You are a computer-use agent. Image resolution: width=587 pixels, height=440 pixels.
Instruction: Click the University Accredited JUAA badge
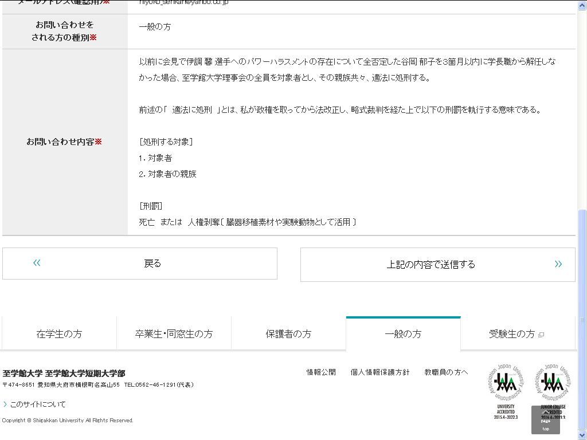[x=507, y=391]
